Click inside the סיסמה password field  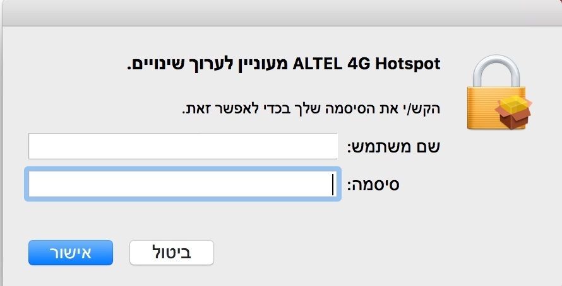tap(183, 185)
